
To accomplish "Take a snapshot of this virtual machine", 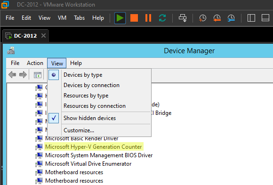I will 203,18.
